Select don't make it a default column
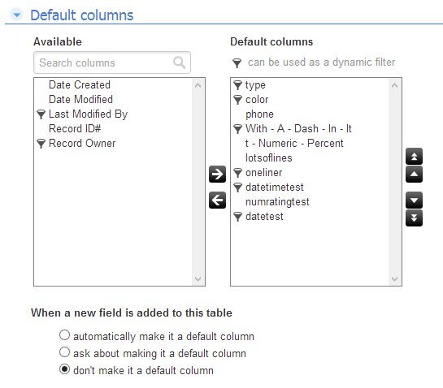 (64, 369)
